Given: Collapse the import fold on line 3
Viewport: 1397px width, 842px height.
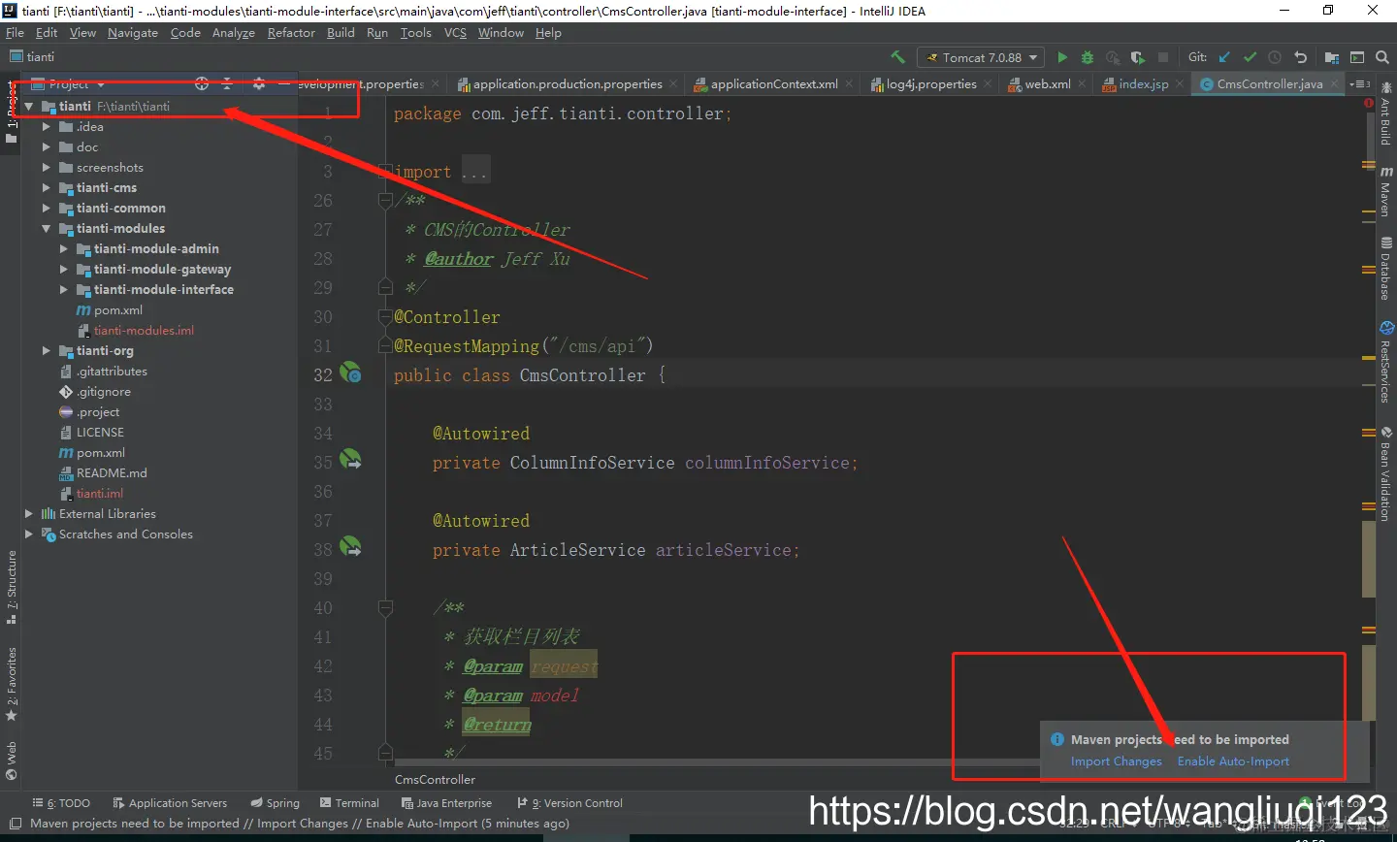Looking at the screenshot, I should click(385, 171).
